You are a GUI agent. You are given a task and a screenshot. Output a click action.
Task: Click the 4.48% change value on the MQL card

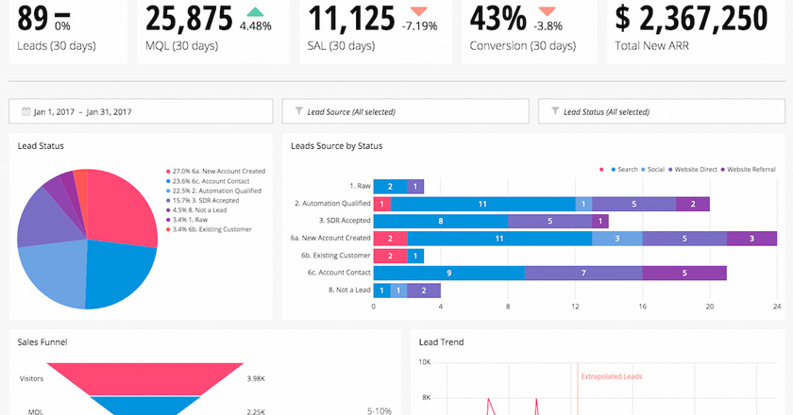(256, 25)
